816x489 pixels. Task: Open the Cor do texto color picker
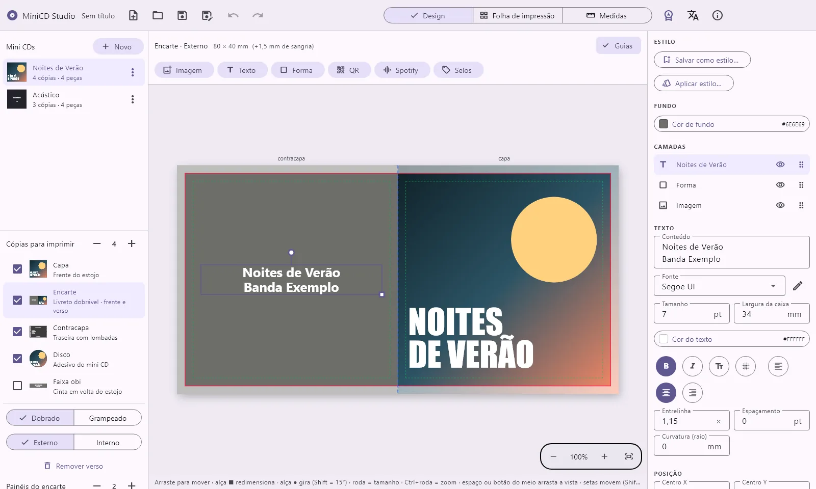(x=731, y=339)
